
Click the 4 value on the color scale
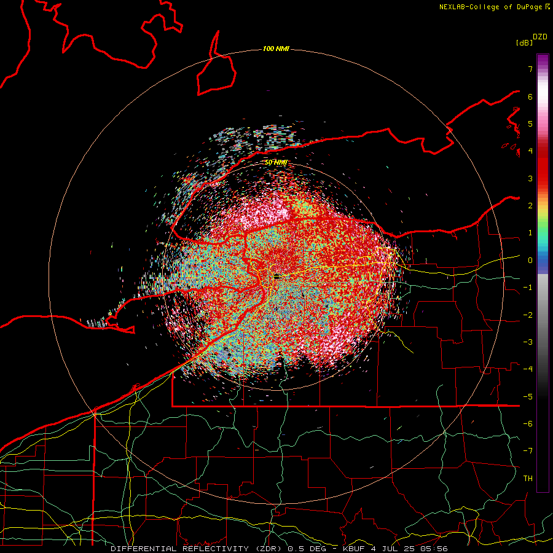[x=530, y=151]
